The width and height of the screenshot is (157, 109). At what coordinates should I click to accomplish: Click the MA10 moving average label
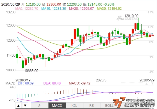pyautogui.click(x=54, y=9)
